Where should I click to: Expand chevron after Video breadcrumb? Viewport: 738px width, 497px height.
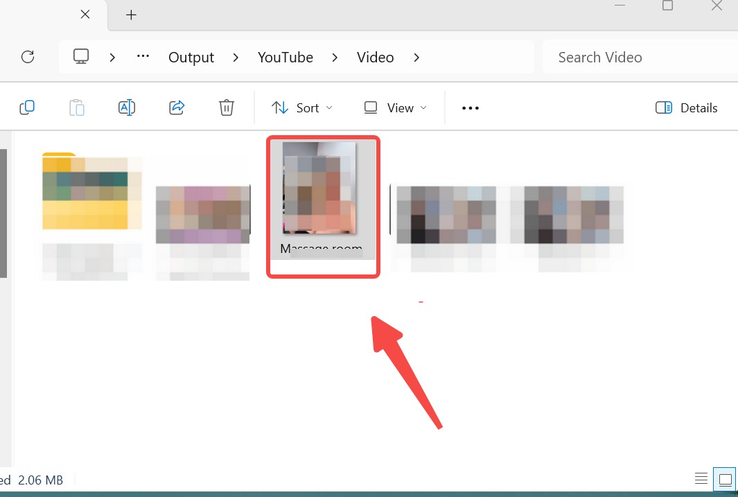coord(416,58)
